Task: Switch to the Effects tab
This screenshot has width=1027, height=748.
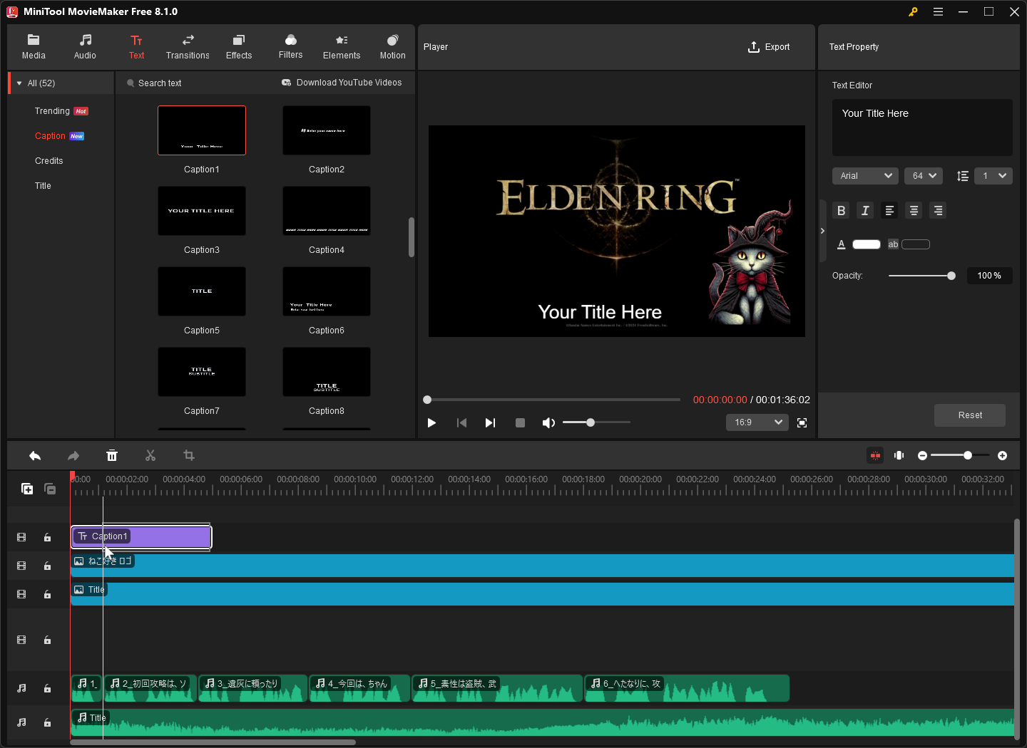Action: [x=239, y=47]
